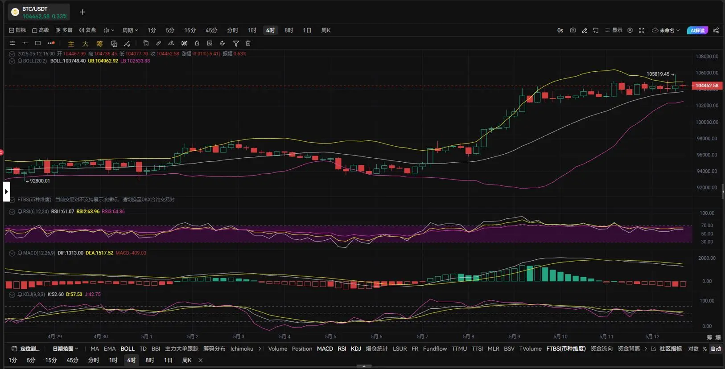Click the 定位到 locate button
725x369 pixels.
[x=25, y=349]
